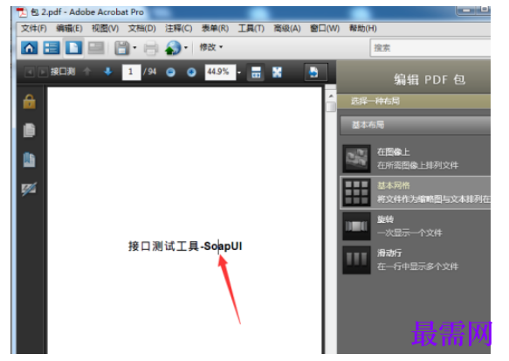Open the Bookmarks panel icon in sidebar
Screen dimensions: 509x361
pos(29,160)
